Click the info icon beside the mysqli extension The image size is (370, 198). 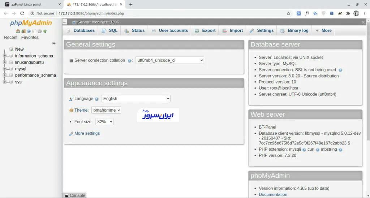[x=304, y=150]
